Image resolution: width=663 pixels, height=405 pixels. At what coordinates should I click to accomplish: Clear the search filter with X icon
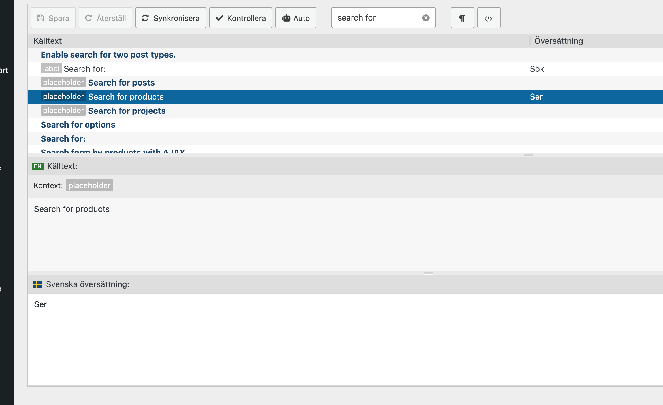click(x=426, y=18)
